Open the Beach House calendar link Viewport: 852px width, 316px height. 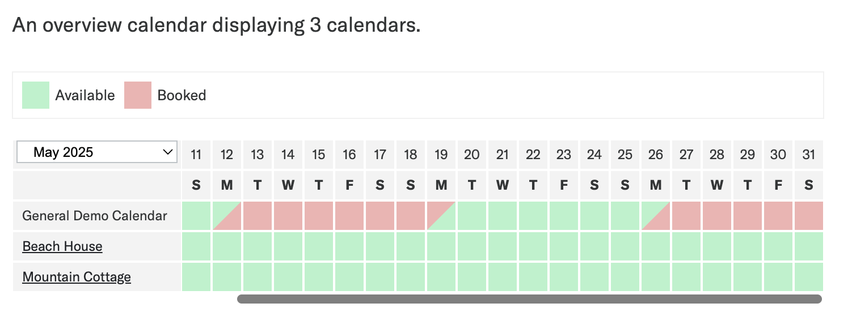pos(62,246)
